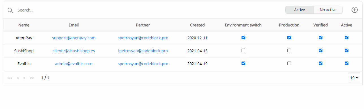Uncheck SushiShop Verified checkbox

[x=320, y=51]
